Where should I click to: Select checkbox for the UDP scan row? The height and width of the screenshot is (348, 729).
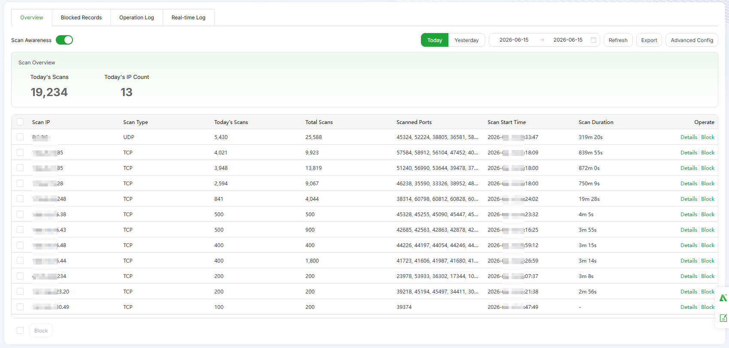click(x=20, y=137)
